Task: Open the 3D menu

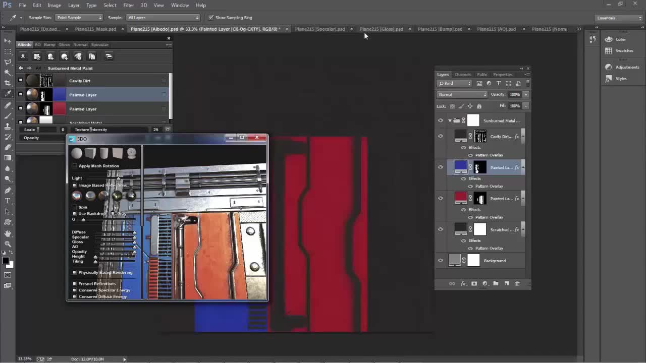Action: [x=144, y=5]
